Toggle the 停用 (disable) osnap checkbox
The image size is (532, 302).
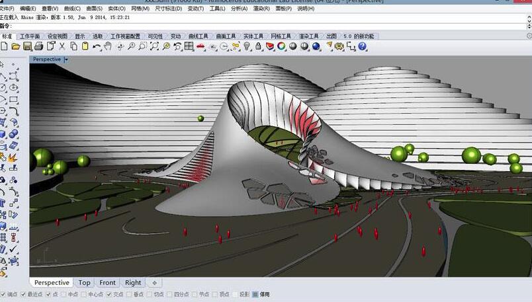[255, 294]
